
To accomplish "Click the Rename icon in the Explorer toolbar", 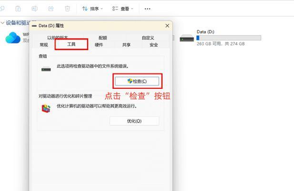I will click(34, 9).
